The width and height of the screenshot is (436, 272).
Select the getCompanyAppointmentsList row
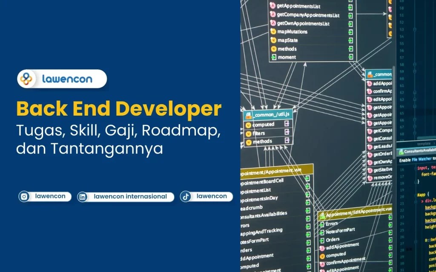click(308, 15)
